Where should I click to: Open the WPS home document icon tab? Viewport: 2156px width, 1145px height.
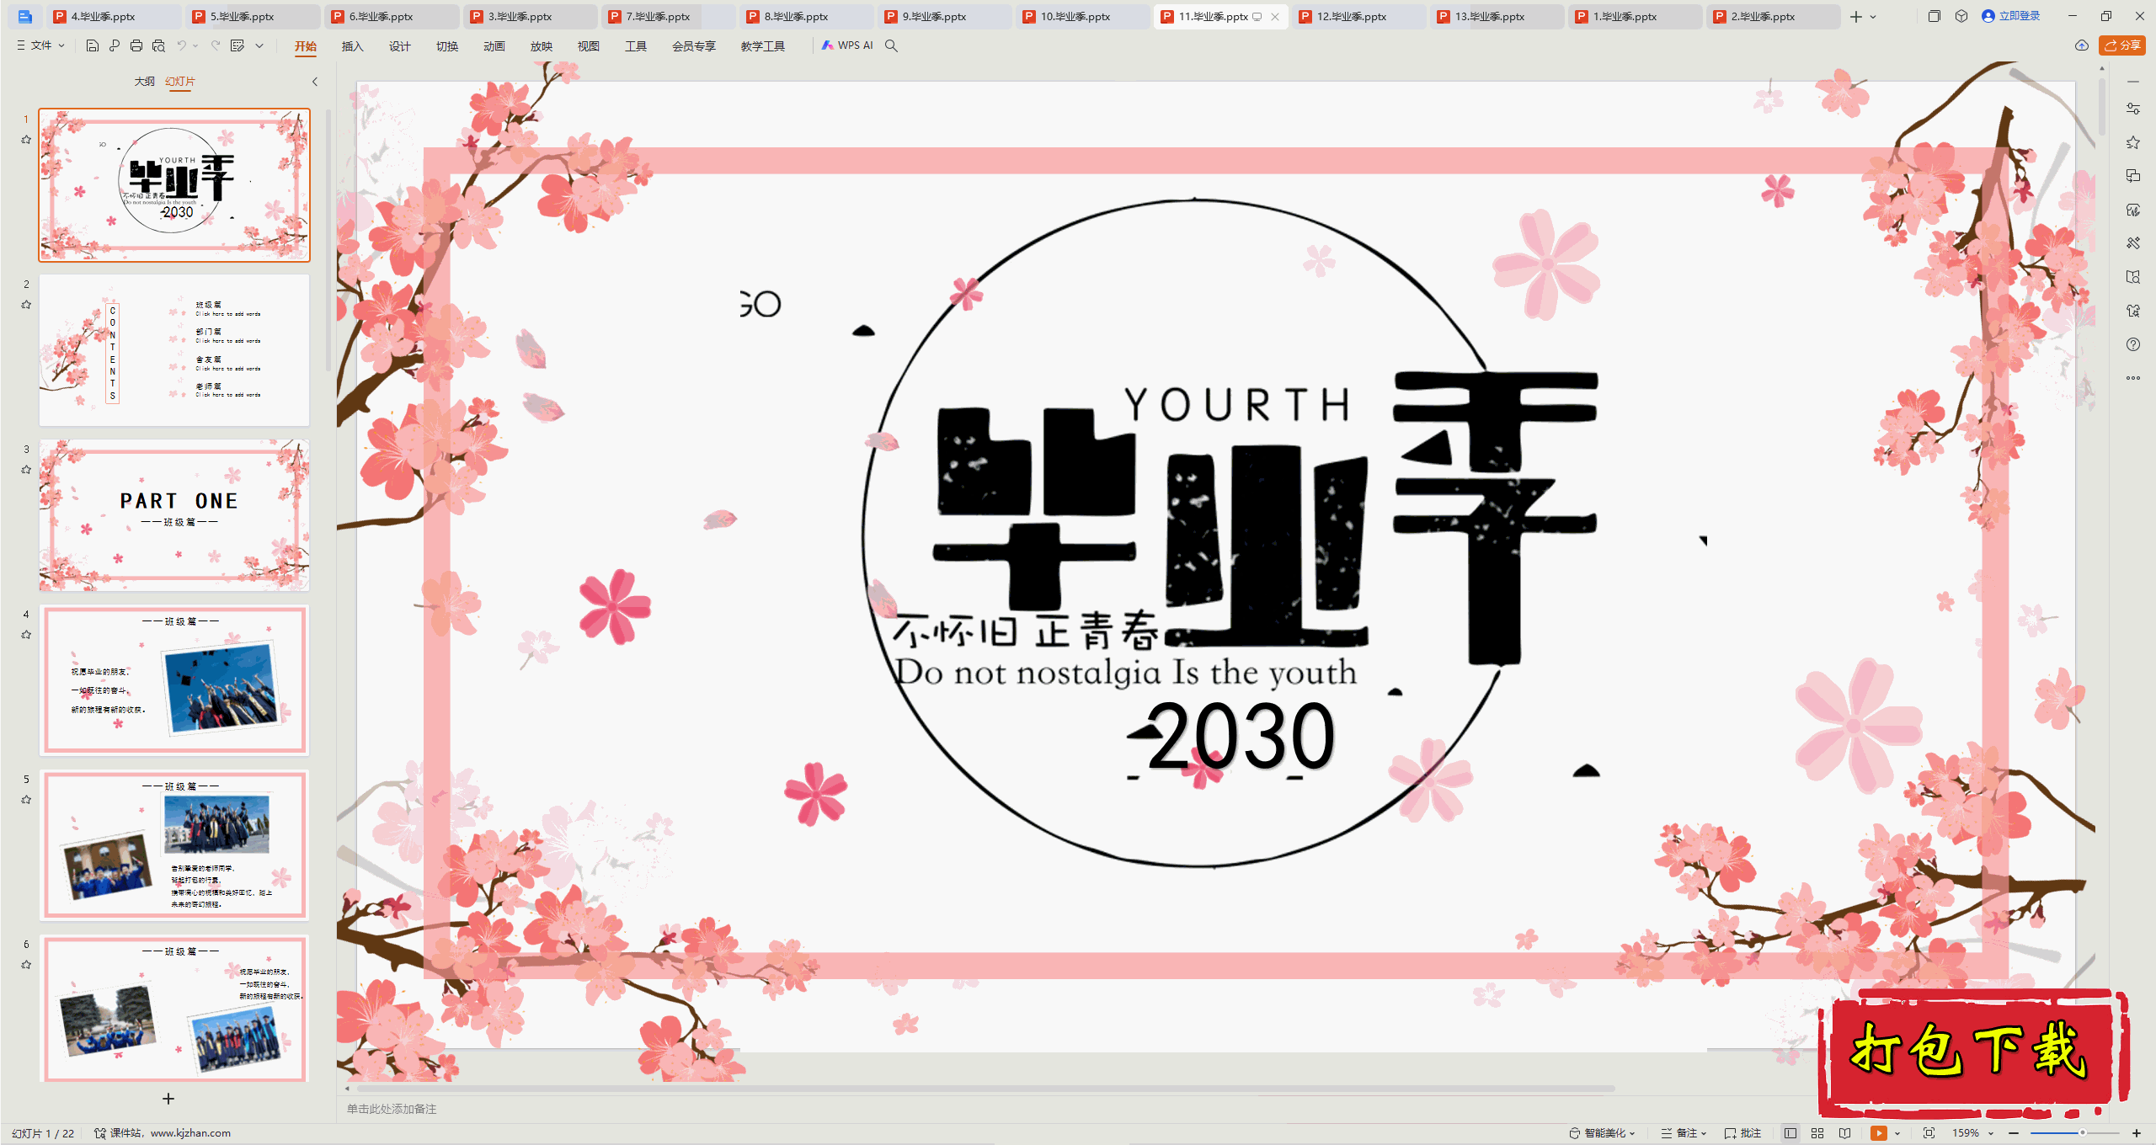click(24, 16)
